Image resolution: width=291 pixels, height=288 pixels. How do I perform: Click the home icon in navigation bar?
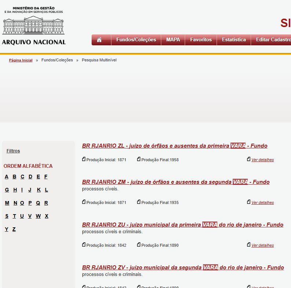click(x=99, y=40)
